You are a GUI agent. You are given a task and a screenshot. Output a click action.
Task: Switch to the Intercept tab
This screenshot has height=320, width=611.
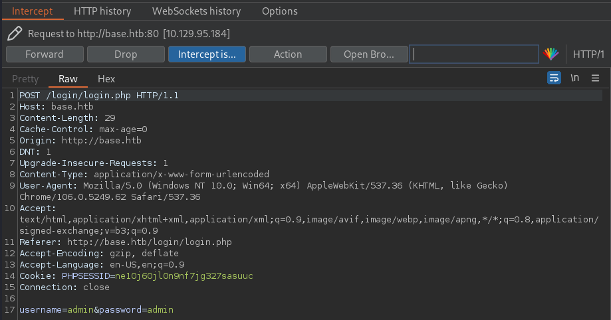pos(33,11)
